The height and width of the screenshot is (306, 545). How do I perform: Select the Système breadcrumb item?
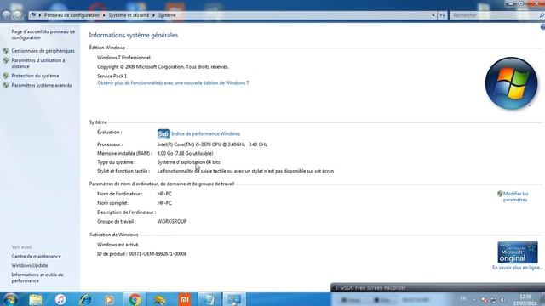167,15
